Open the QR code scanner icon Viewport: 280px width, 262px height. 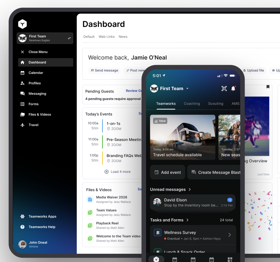(x=224, y=88)
